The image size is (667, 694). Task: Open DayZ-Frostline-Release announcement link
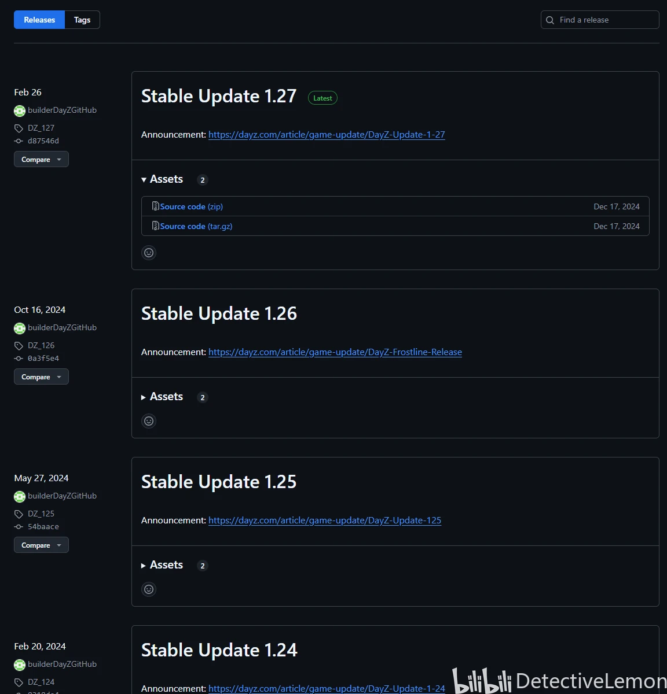coord(335,352)
